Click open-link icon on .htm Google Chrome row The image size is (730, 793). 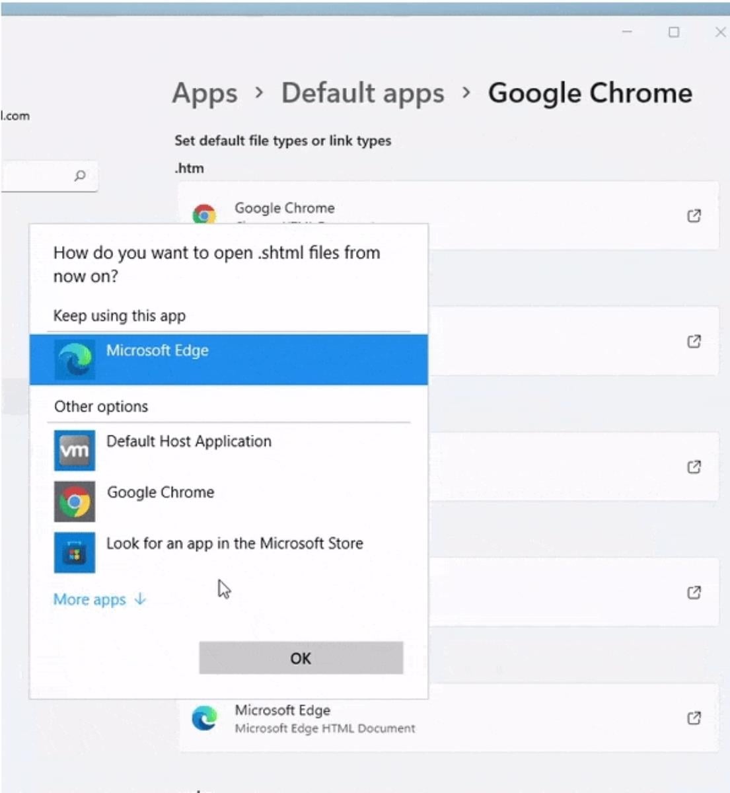(694, 215)
